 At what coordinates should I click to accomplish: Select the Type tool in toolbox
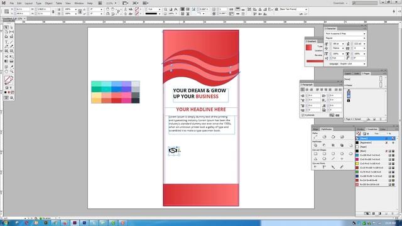6,42
